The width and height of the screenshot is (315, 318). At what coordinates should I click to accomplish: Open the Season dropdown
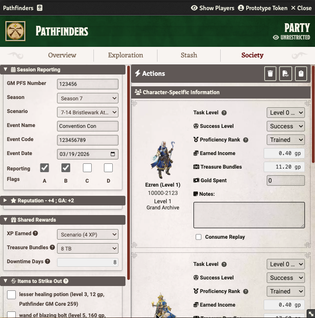click(x=88, y=98)
